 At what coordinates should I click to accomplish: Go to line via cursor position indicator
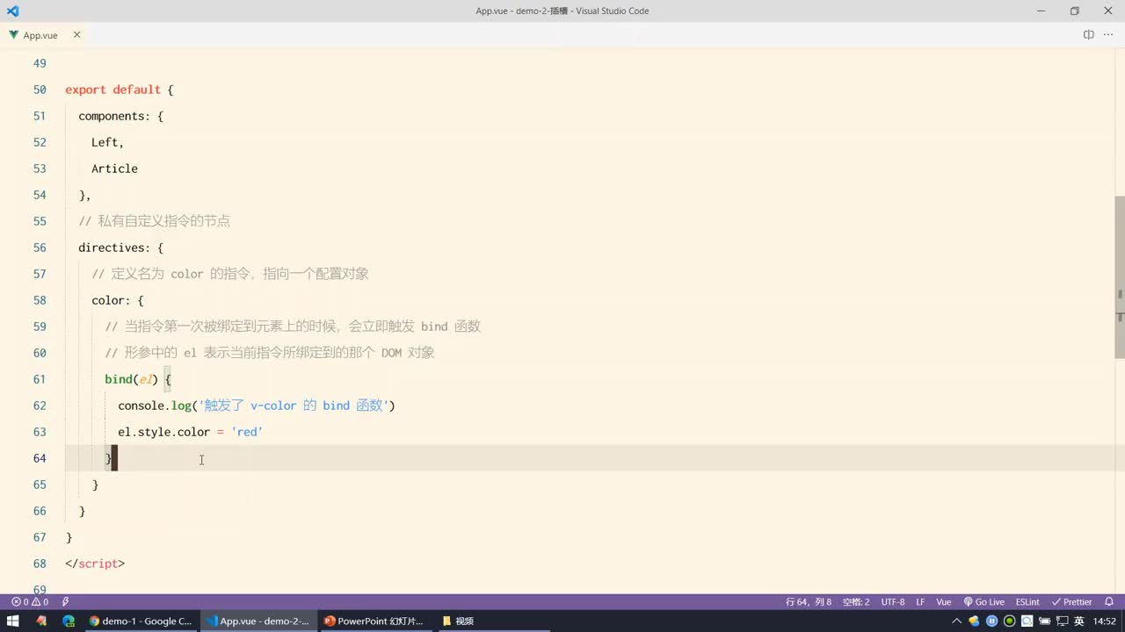[809, 602]
